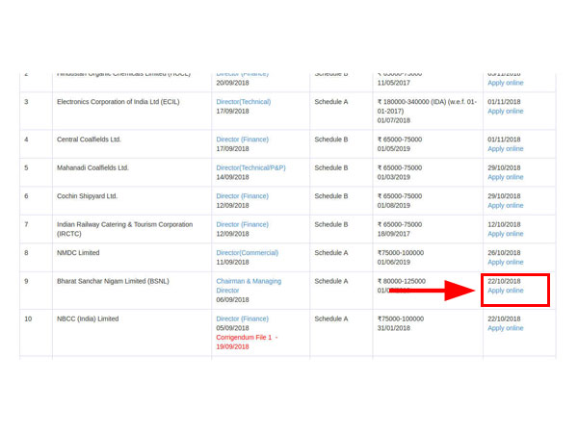The height and width of the screenshot is (433, 578).
Task: Select Central Coalfields Ltd. company name
Action: point(89,140)
